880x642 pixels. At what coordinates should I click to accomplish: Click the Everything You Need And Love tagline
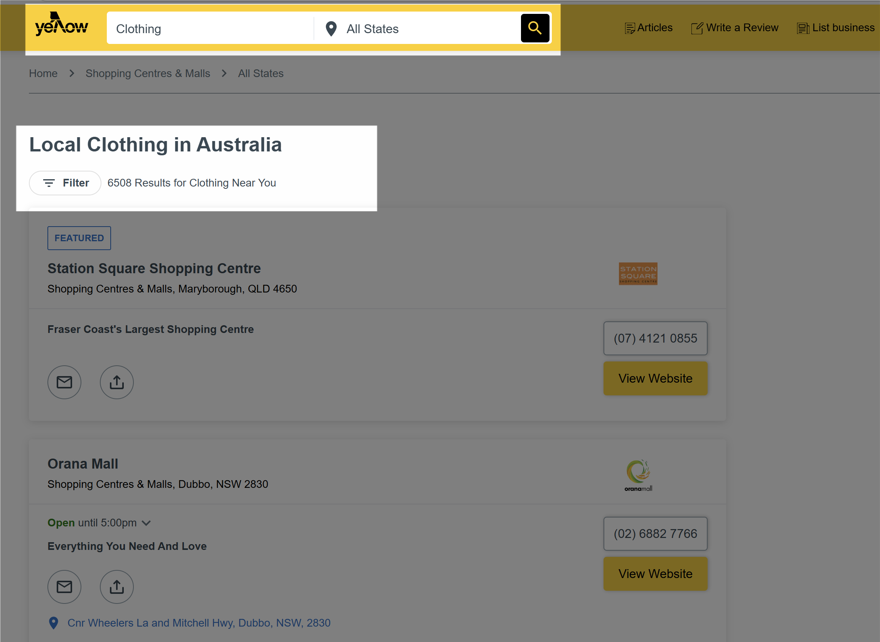click(127, 546)
